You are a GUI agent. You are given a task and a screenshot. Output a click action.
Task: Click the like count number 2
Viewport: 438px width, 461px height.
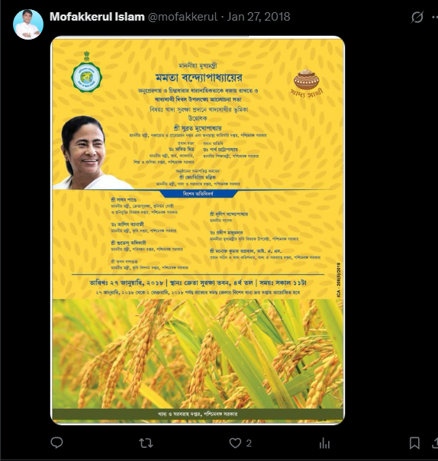point(249,443)
